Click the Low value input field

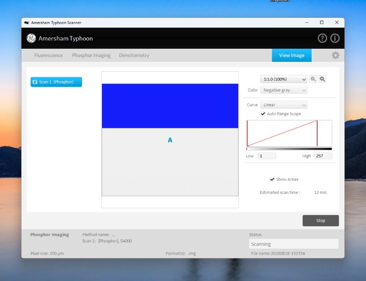267,156
